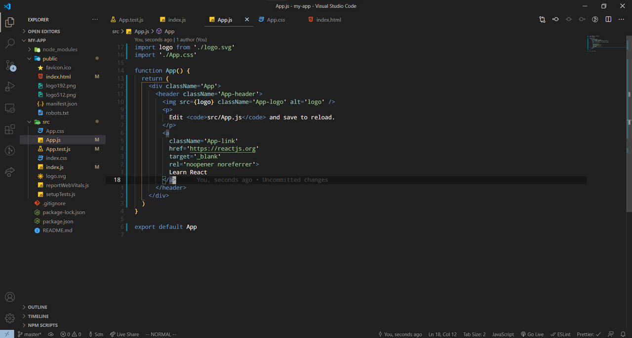Image resolution: width=632 pixels, height=338 pixels.
Task: Open README.md file
Action: [63, 230]
